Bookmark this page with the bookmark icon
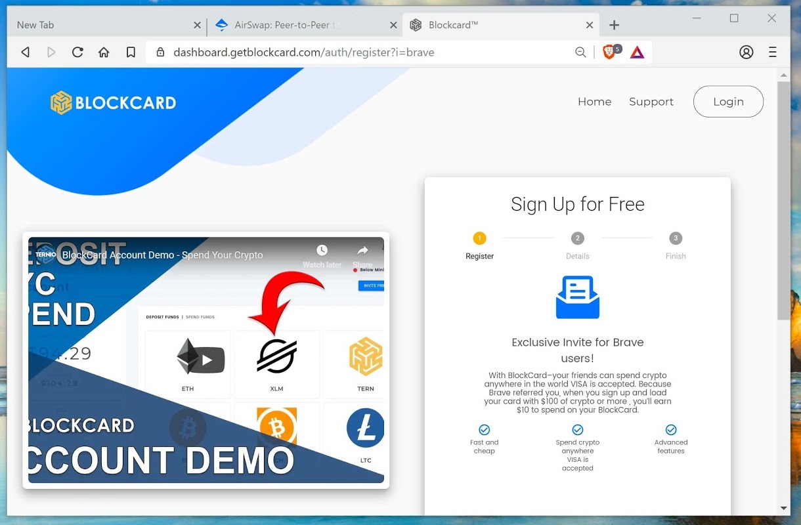The width and height of the screenshot is (801, 525). point(131,52)
